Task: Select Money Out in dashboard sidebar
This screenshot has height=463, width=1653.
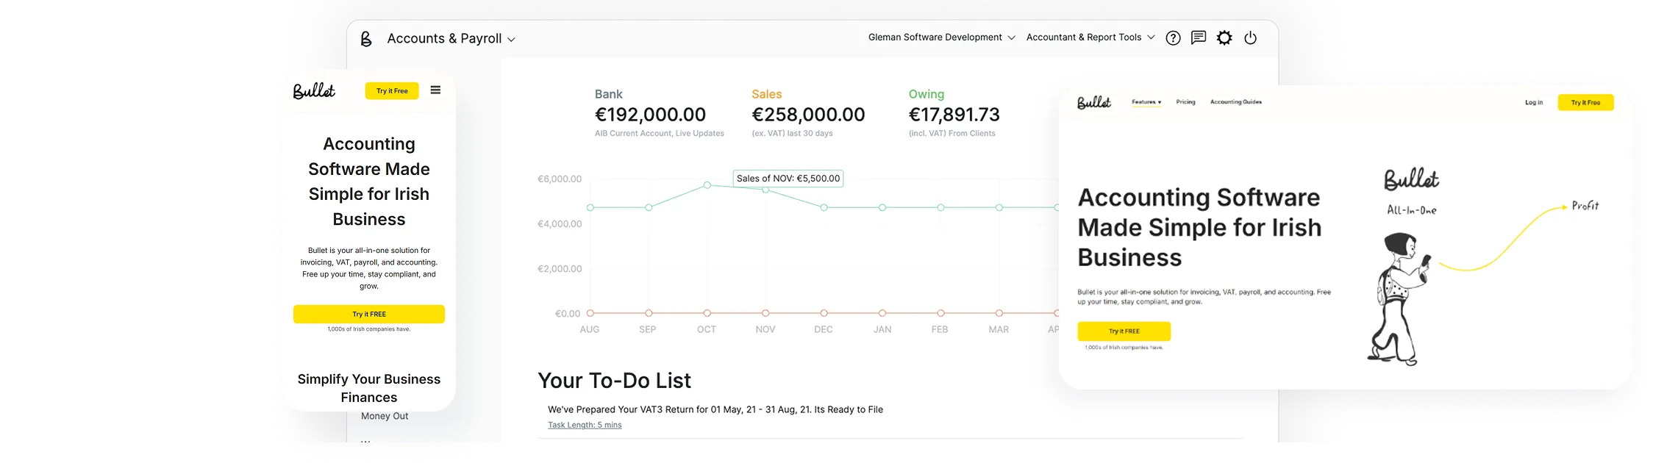Action: 385,416
